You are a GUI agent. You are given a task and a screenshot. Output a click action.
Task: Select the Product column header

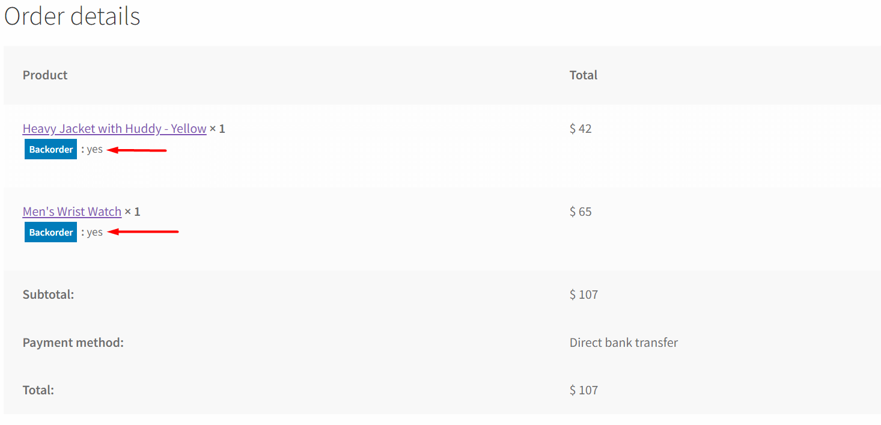(x=44, y=75)
